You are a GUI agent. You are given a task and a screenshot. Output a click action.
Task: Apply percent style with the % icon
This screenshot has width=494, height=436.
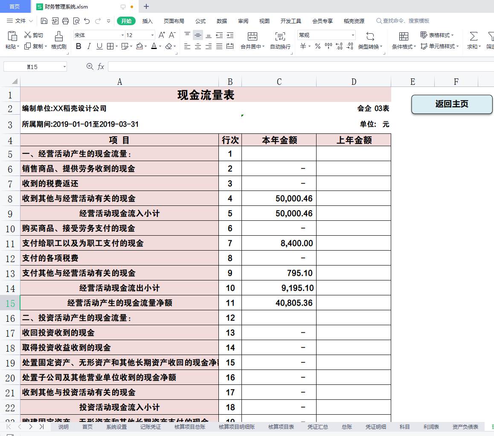(x=317, y=46)
